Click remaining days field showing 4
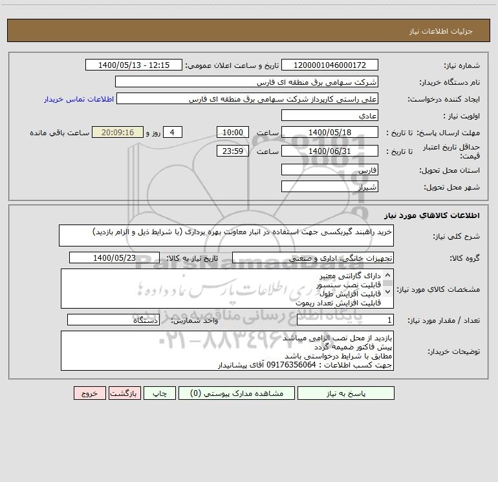498x482 pixels. tap(173, 132)
